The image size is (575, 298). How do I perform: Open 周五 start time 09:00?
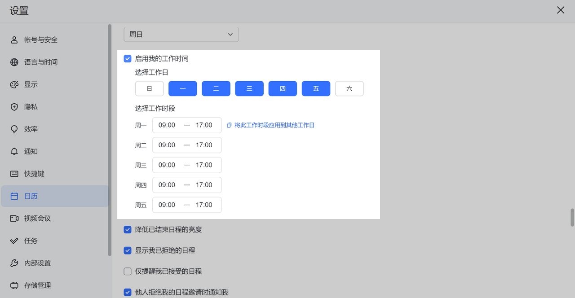[x=167, y=205]
